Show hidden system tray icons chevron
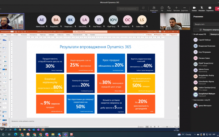219x137 pixels. coord(194,135)
